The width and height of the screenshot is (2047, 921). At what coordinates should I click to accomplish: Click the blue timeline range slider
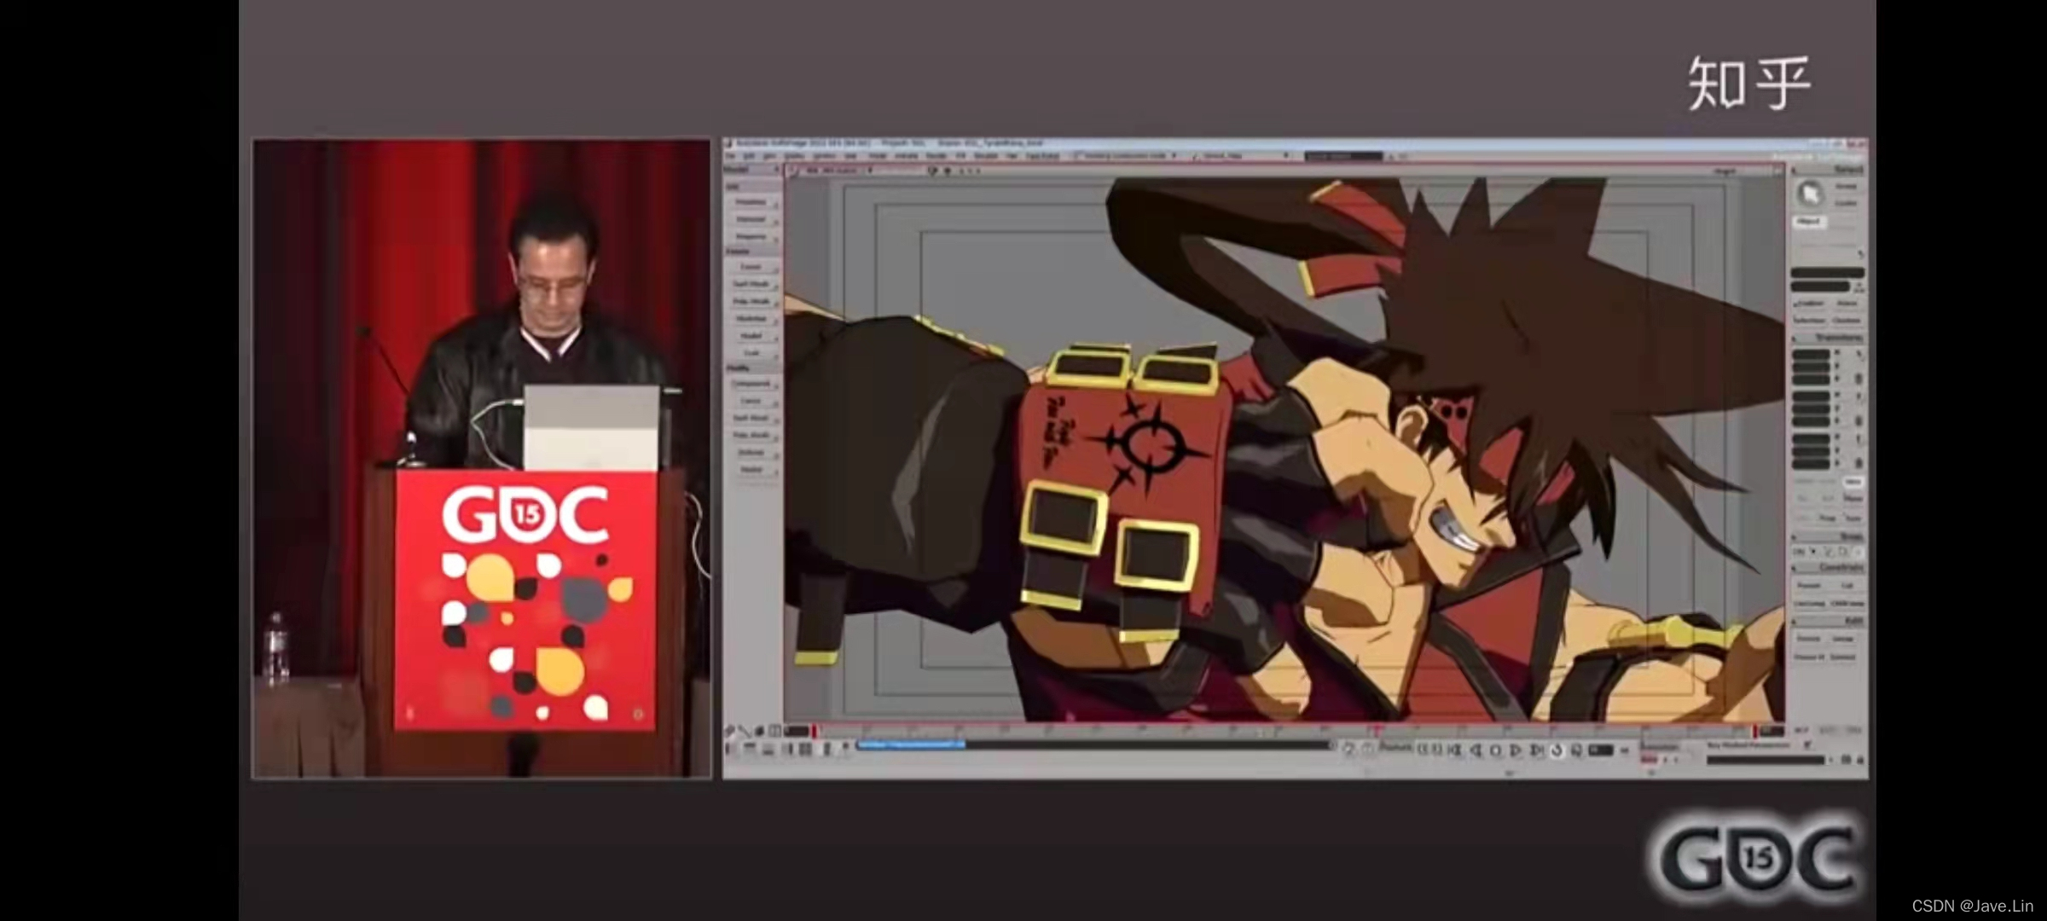910,744
